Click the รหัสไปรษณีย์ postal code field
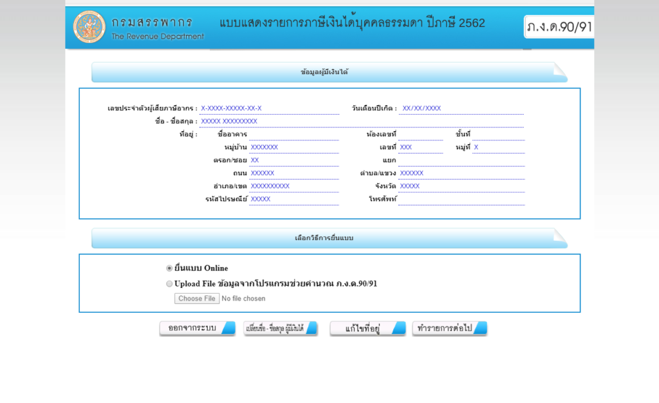Image resolution: width=659 pixels, height=403 pixels. [293, 199]
